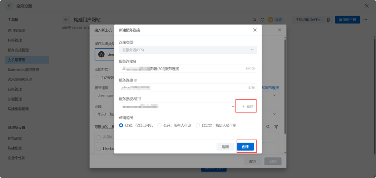Click the 创建 button
The height and width of the screenshot is (178, 376).
coord(246,147)
